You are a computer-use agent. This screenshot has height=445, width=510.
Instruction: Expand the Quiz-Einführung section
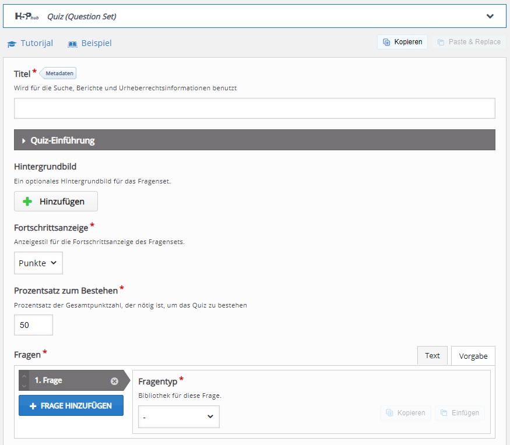(x=254, y=140)
